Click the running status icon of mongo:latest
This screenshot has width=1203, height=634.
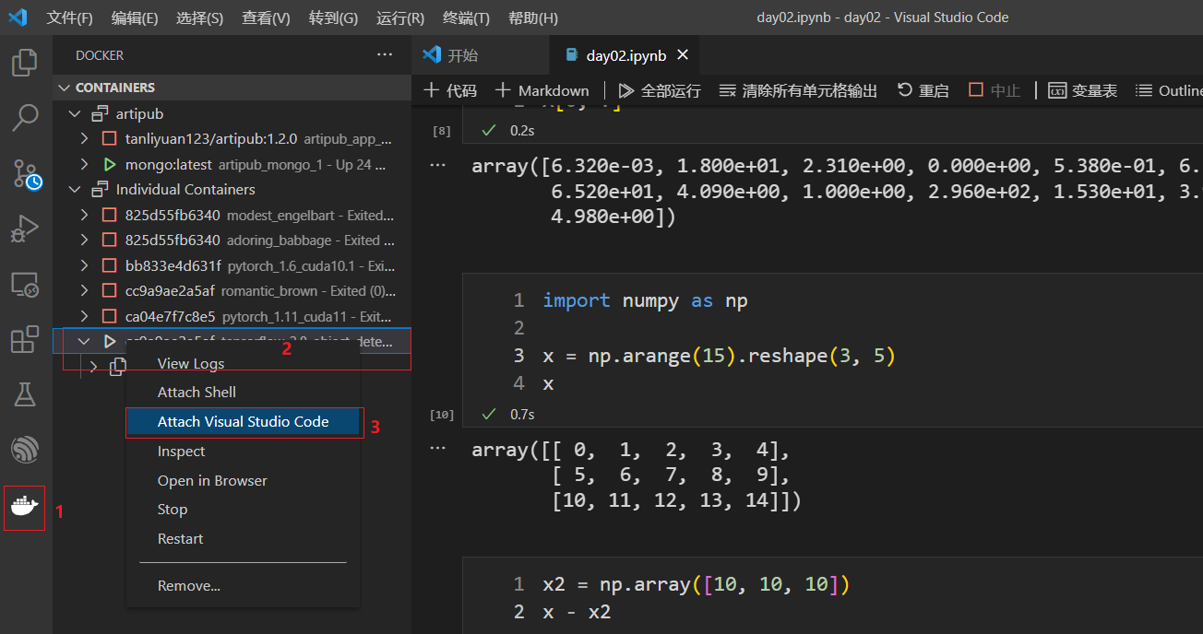point(110,164)
